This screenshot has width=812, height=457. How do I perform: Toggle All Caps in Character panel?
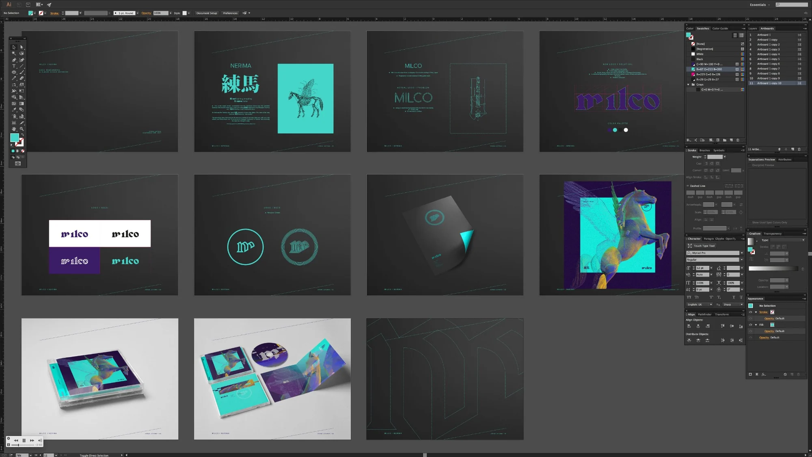[689, 297]
